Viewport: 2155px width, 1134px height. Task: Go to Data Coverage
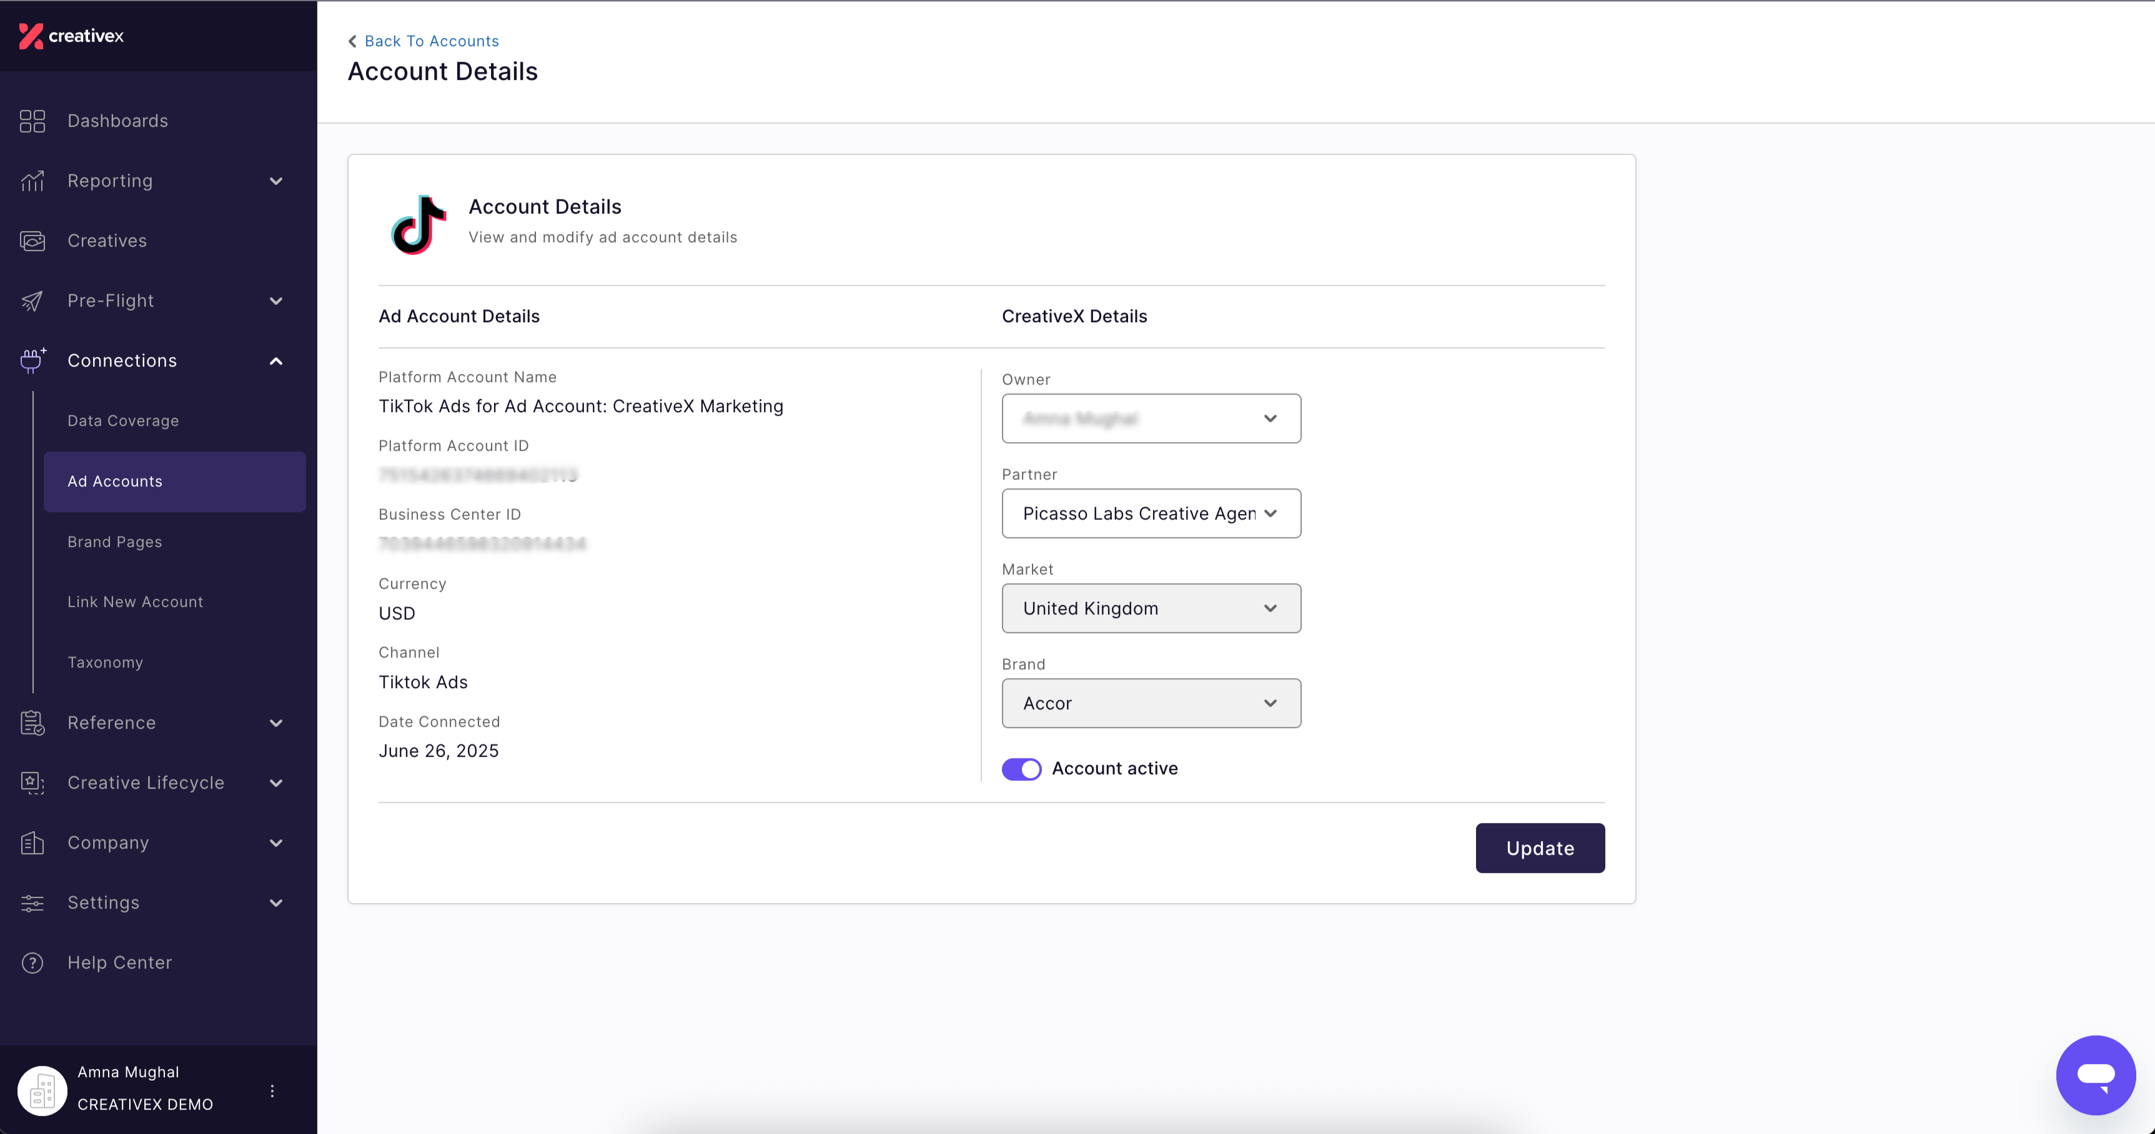point(123,421)
